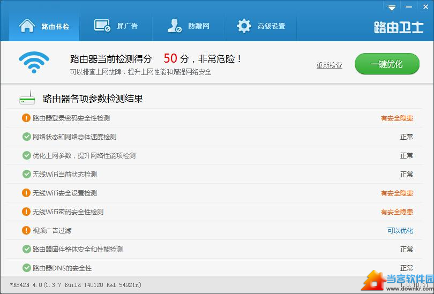The width and height of the screenshot is (434, 294).
Task: Click 可以优化 link for 视频广告过滤
Action: click(400, 231)
